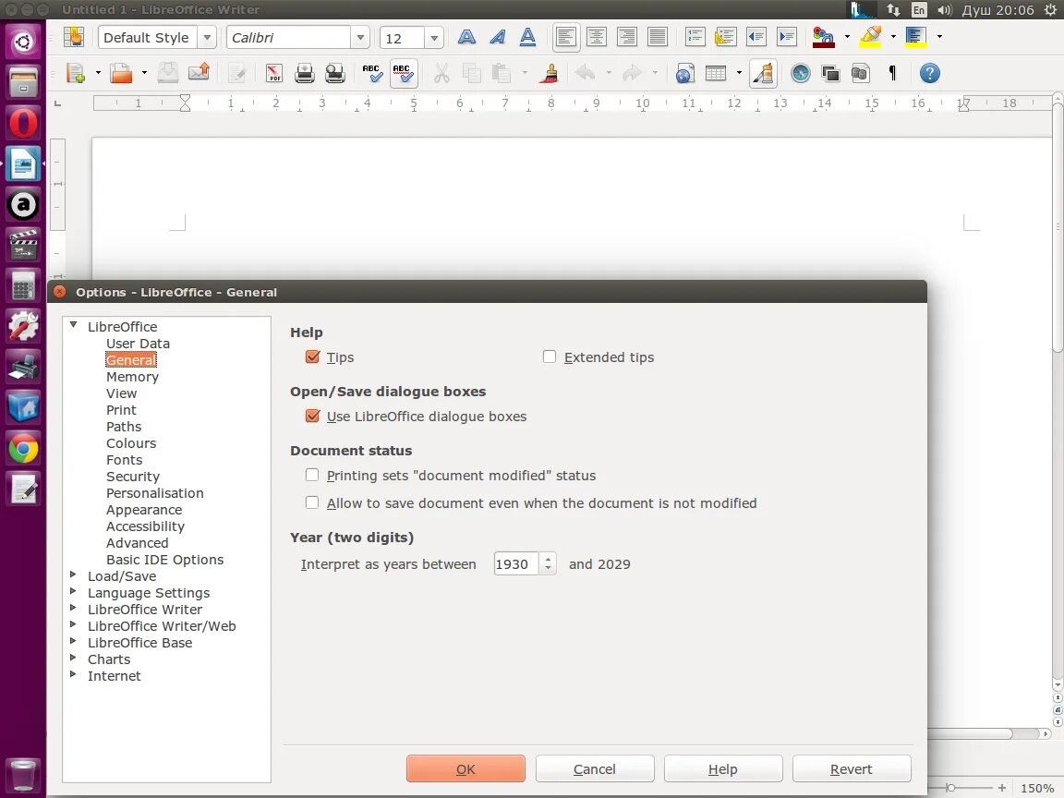Open the Calculator launcher icon
The image size is (1064, 798).
coord(23,285)
